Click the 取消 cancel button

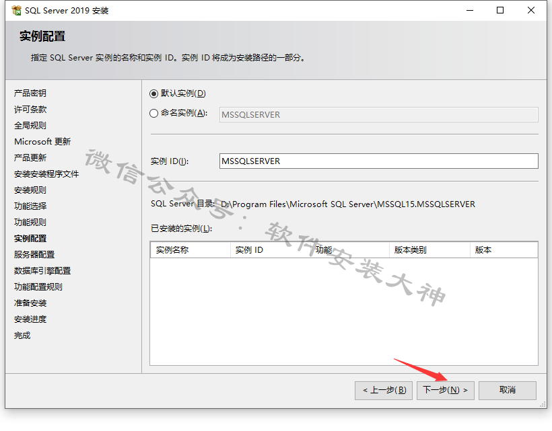point(508,390)
